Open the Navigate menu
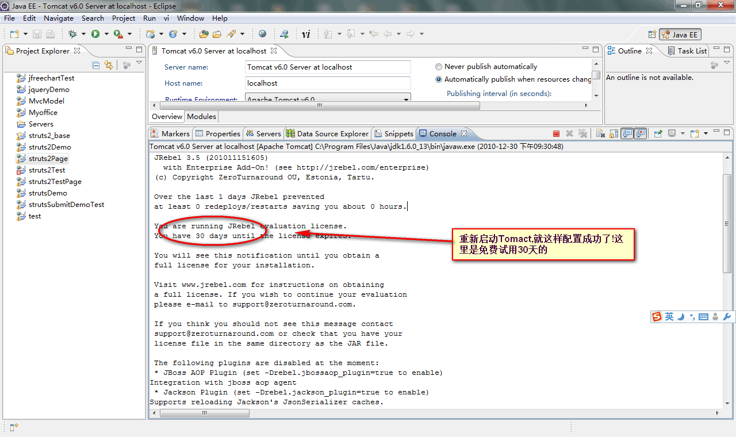Image resolution: width=736 pixels, height=437 pixels. [x=59, y=18]
